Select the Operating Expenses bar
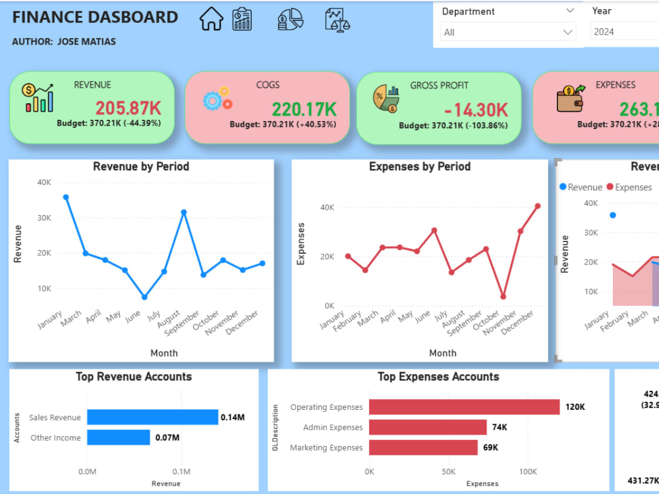 click(465, 407)
